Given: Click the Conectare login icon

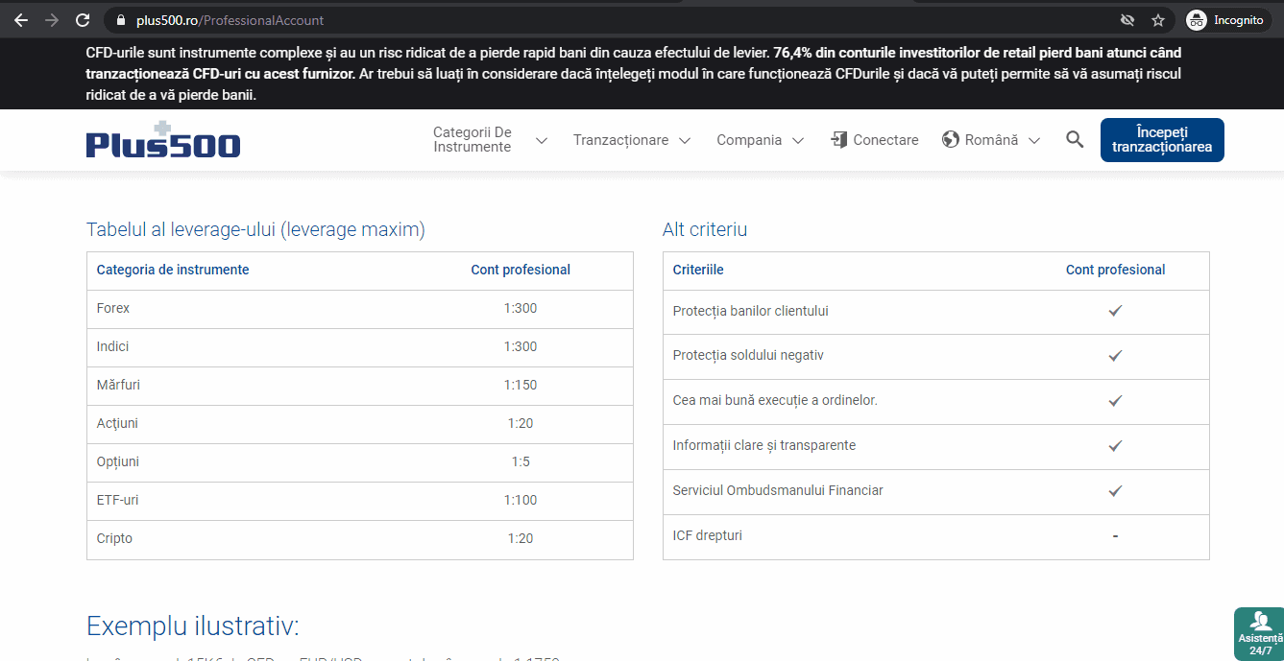Looking at the screenshot, I should (x=837, y=139).
